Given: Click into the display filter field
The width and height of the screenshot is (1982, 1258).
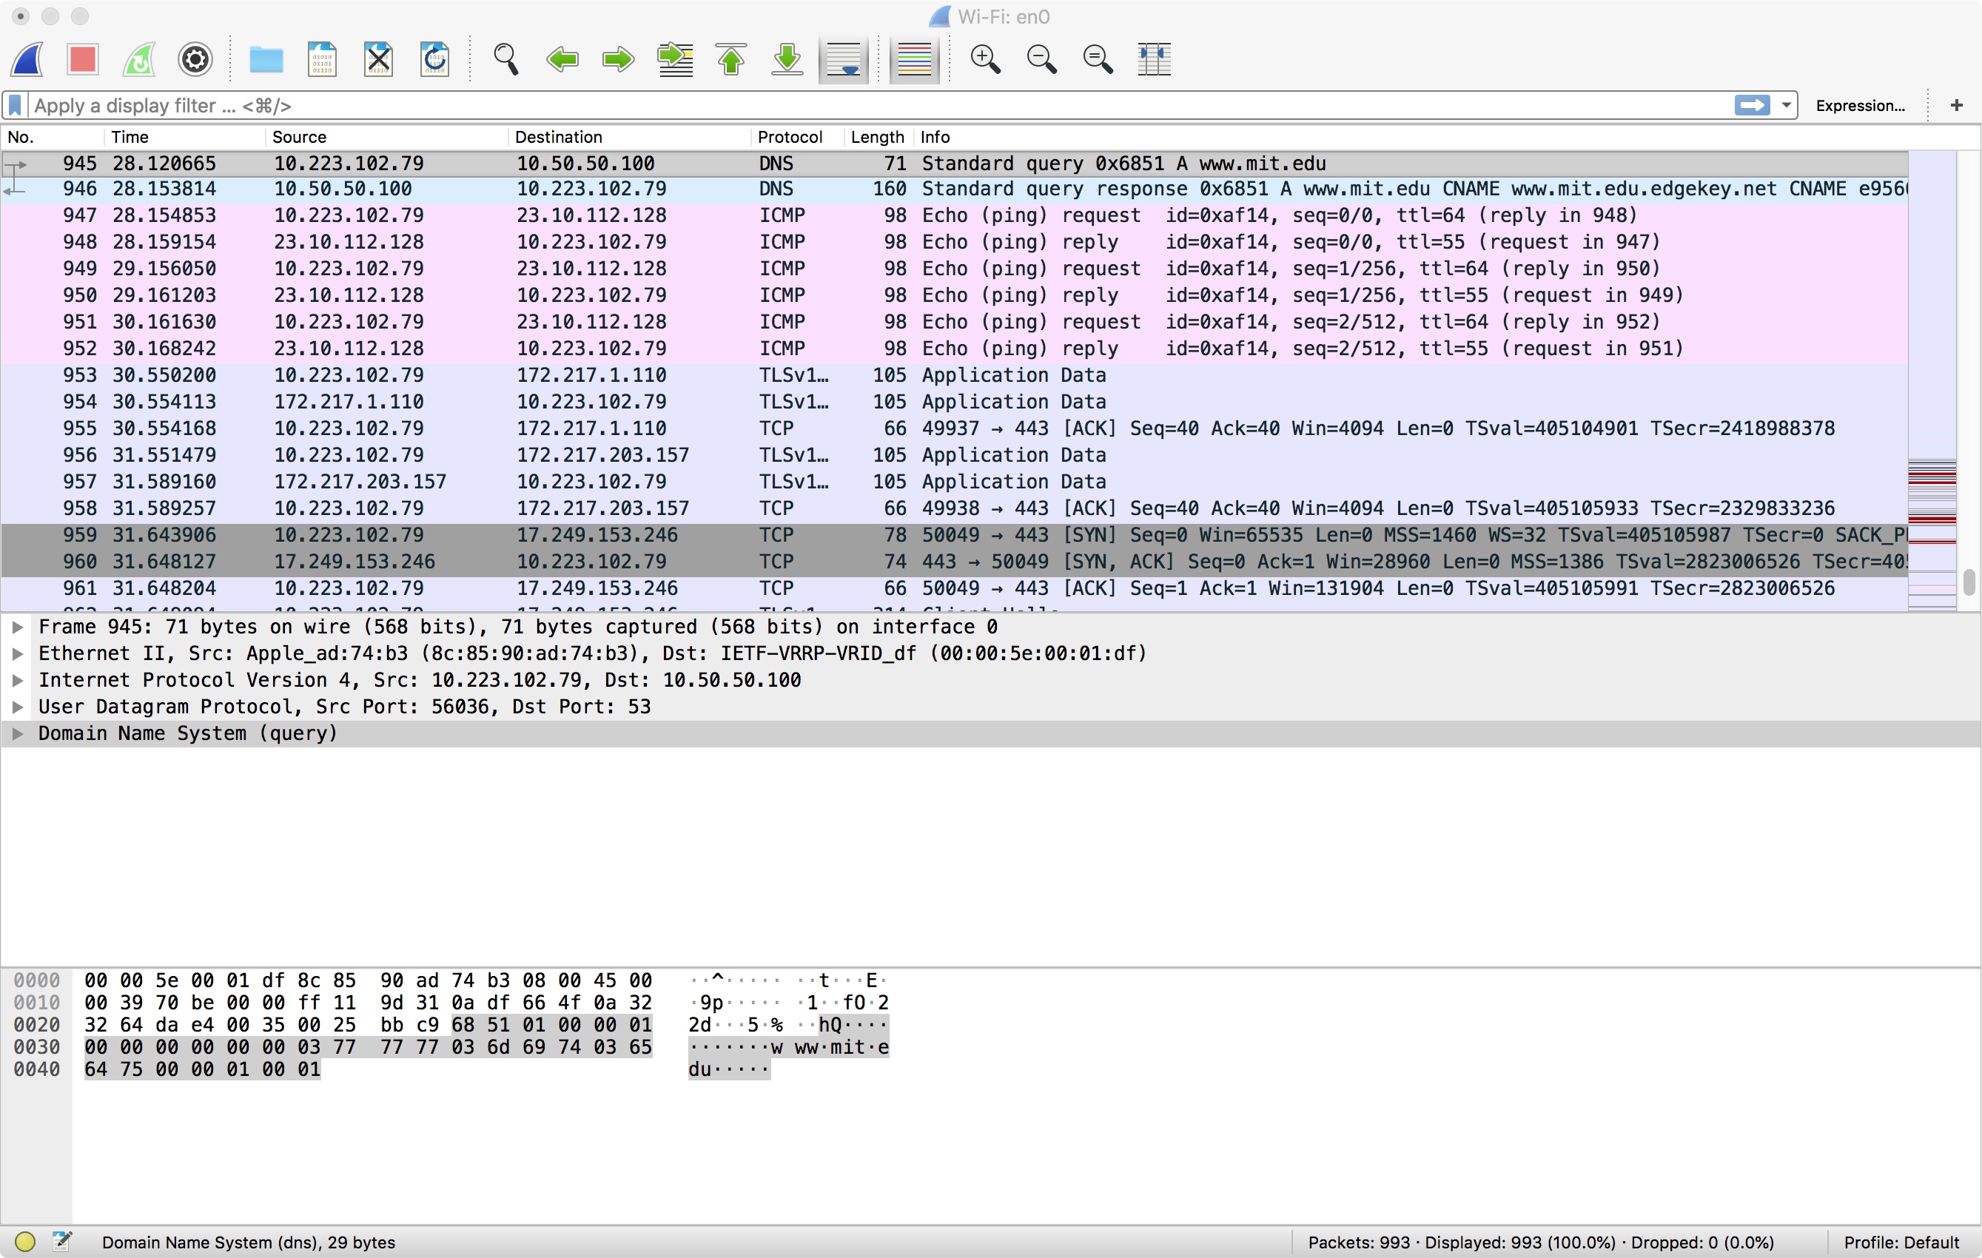Looking at the screenshot, I should pos(881,105).
